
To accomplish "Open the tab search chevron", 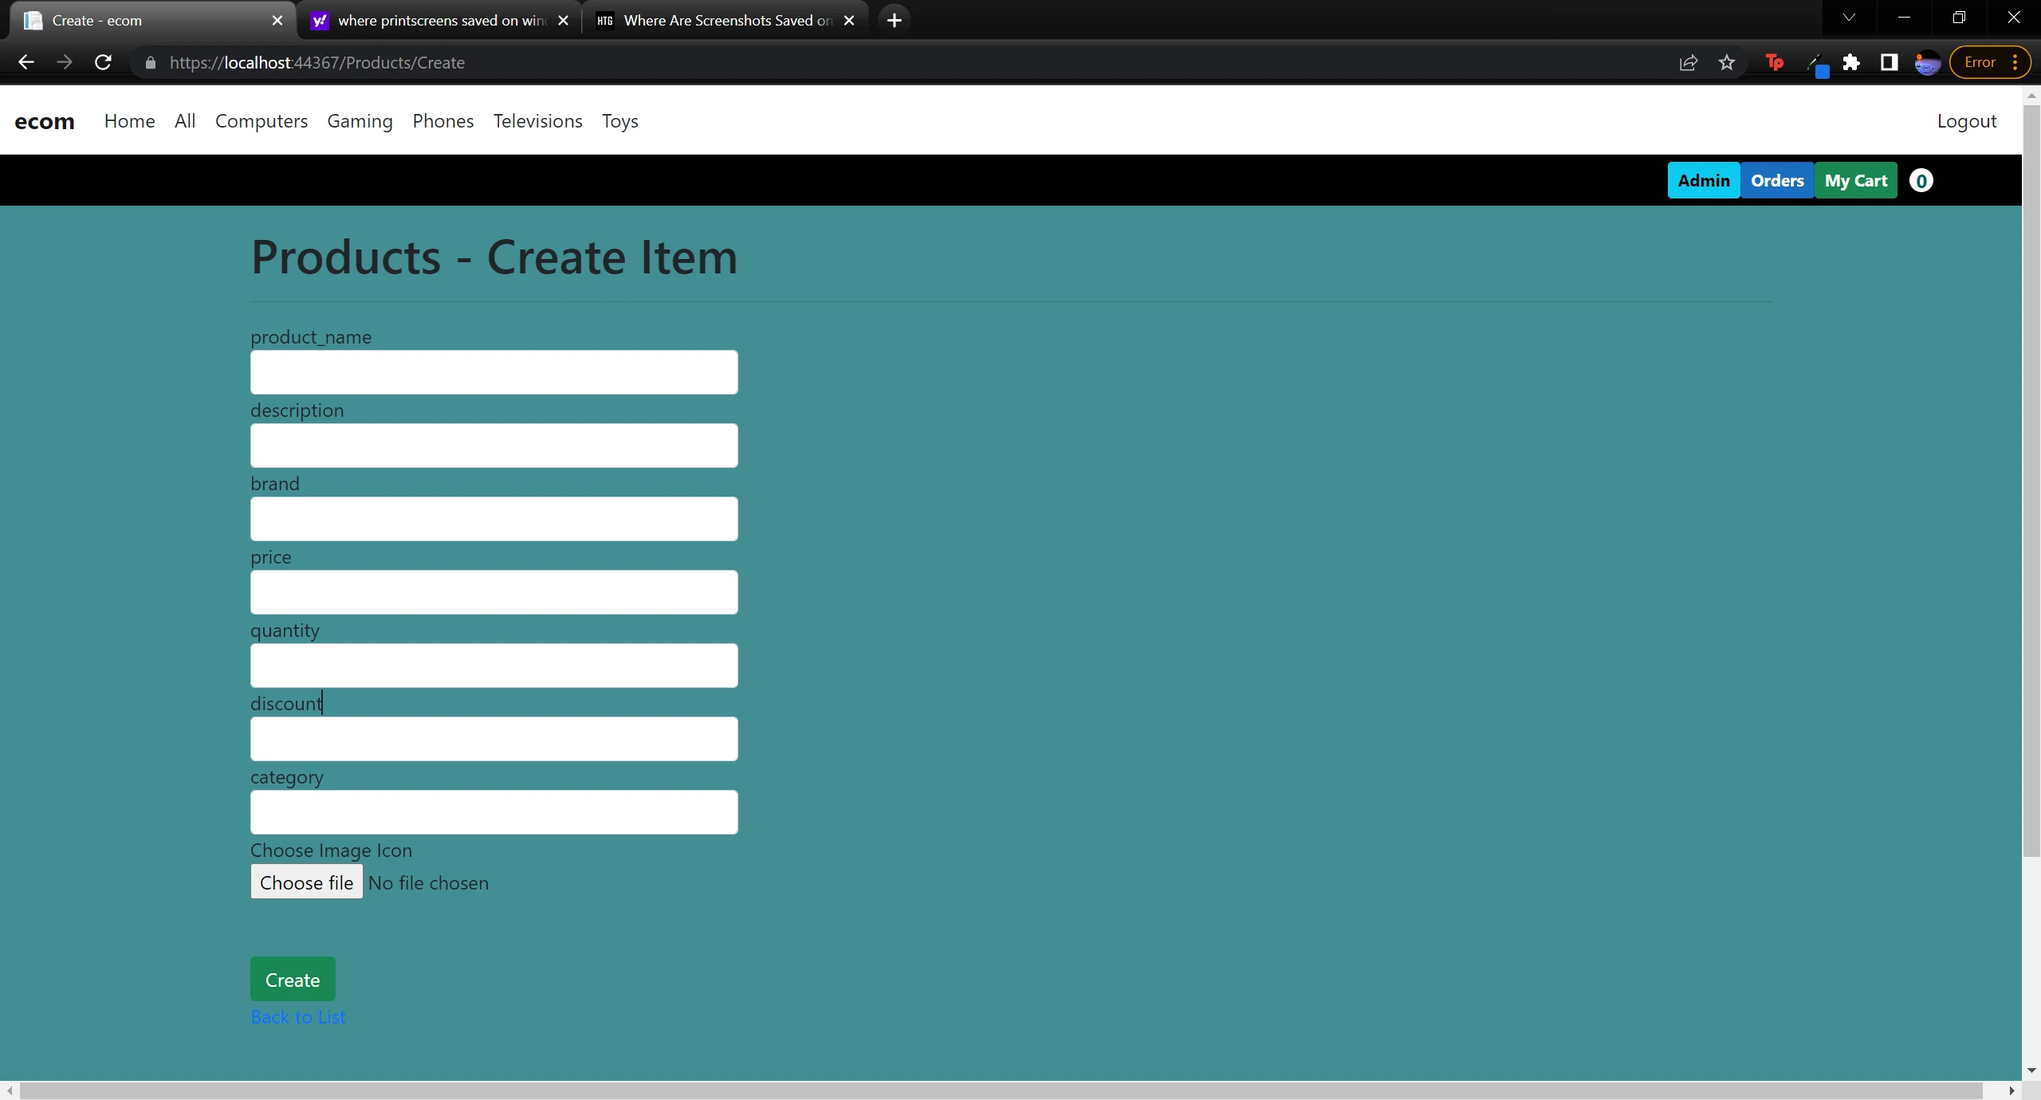I will click(x=1848, y=17).
